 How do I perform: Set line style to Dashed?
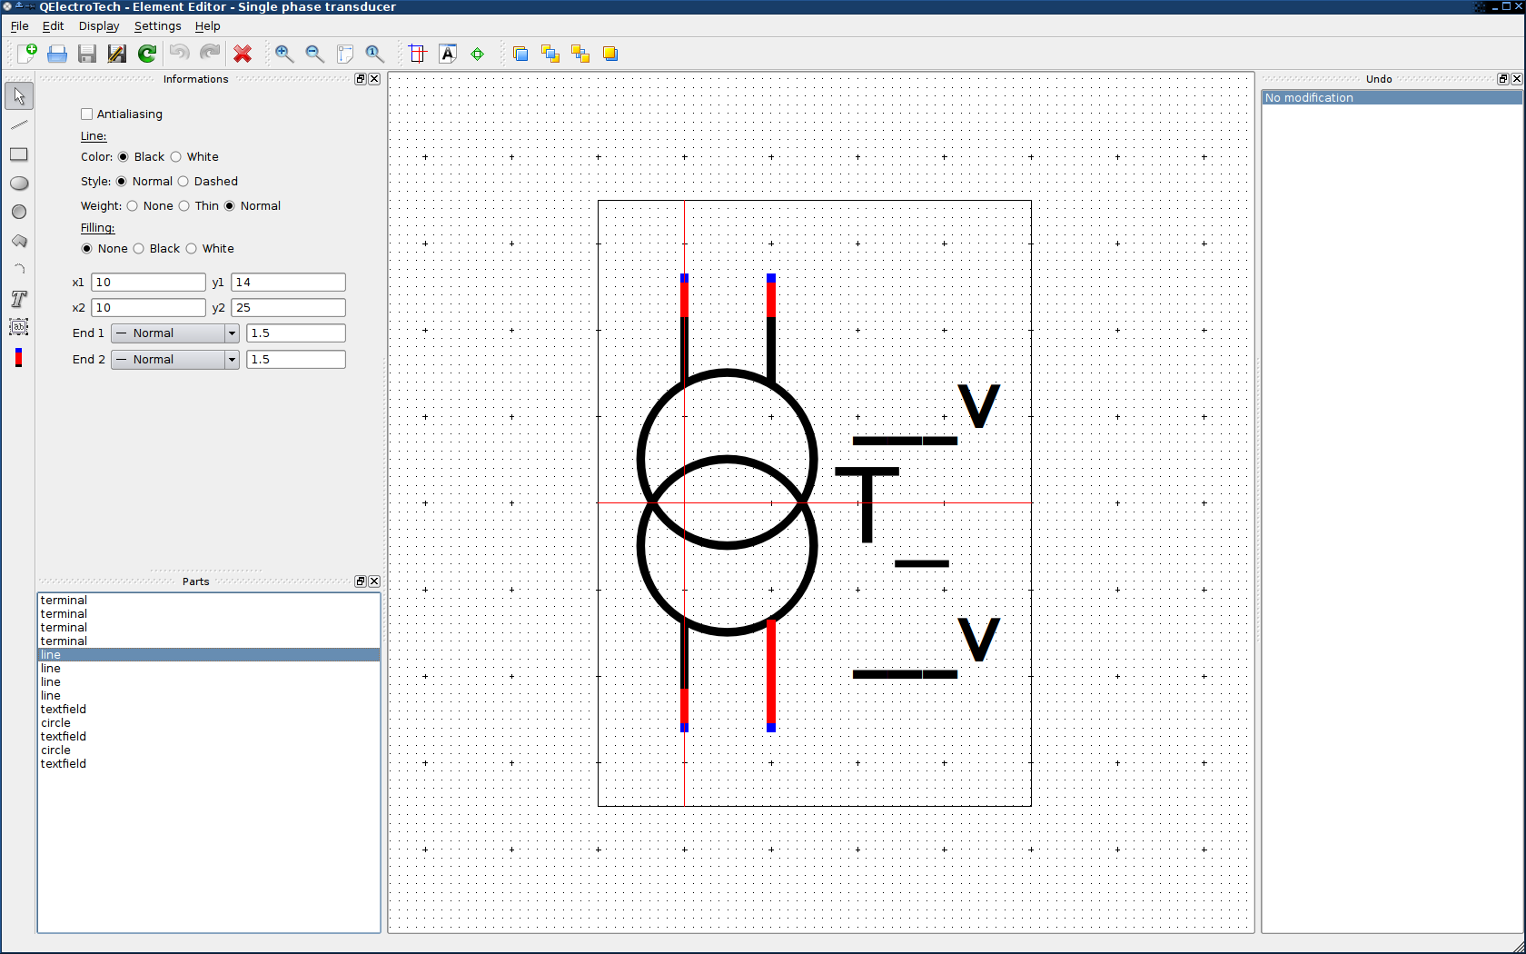click(x=184, y=181)
